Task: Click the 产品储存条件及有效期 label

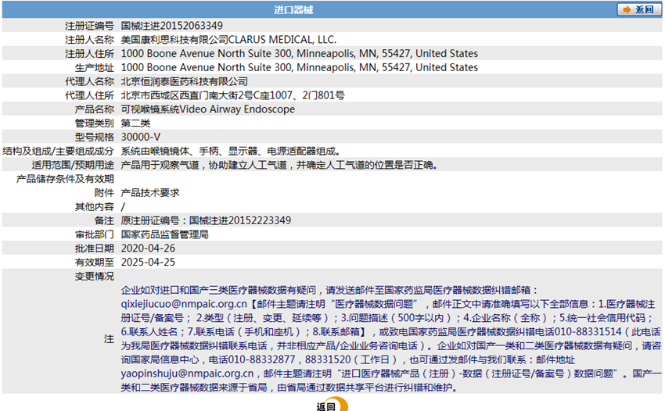Action: tap(65, 179)
